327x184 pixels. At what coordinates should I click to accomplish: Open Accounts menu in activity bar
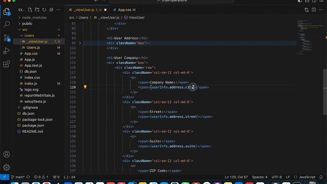tap(7, 154)
